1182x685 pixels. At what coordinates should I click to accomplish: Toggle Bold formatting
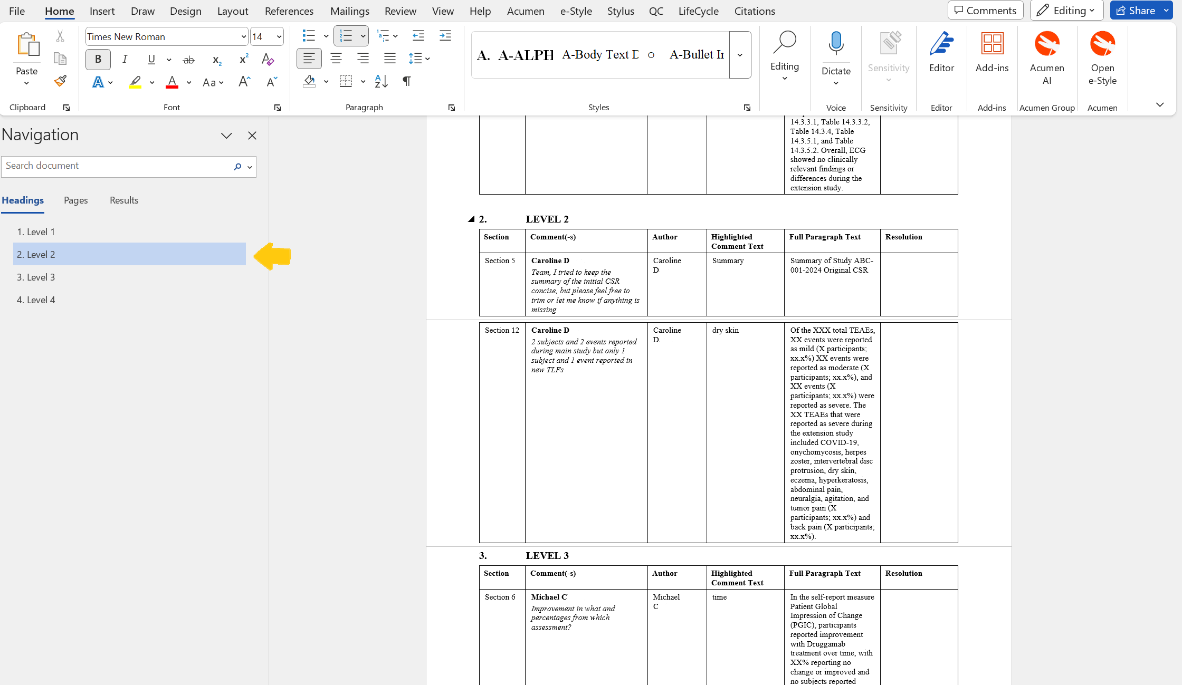98,59
